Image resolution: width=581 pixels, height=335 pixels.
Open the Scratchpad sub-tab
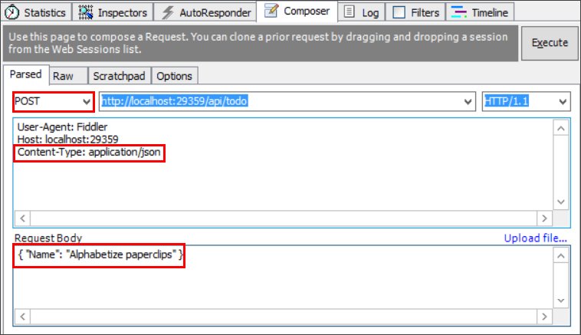click(119, 76)
